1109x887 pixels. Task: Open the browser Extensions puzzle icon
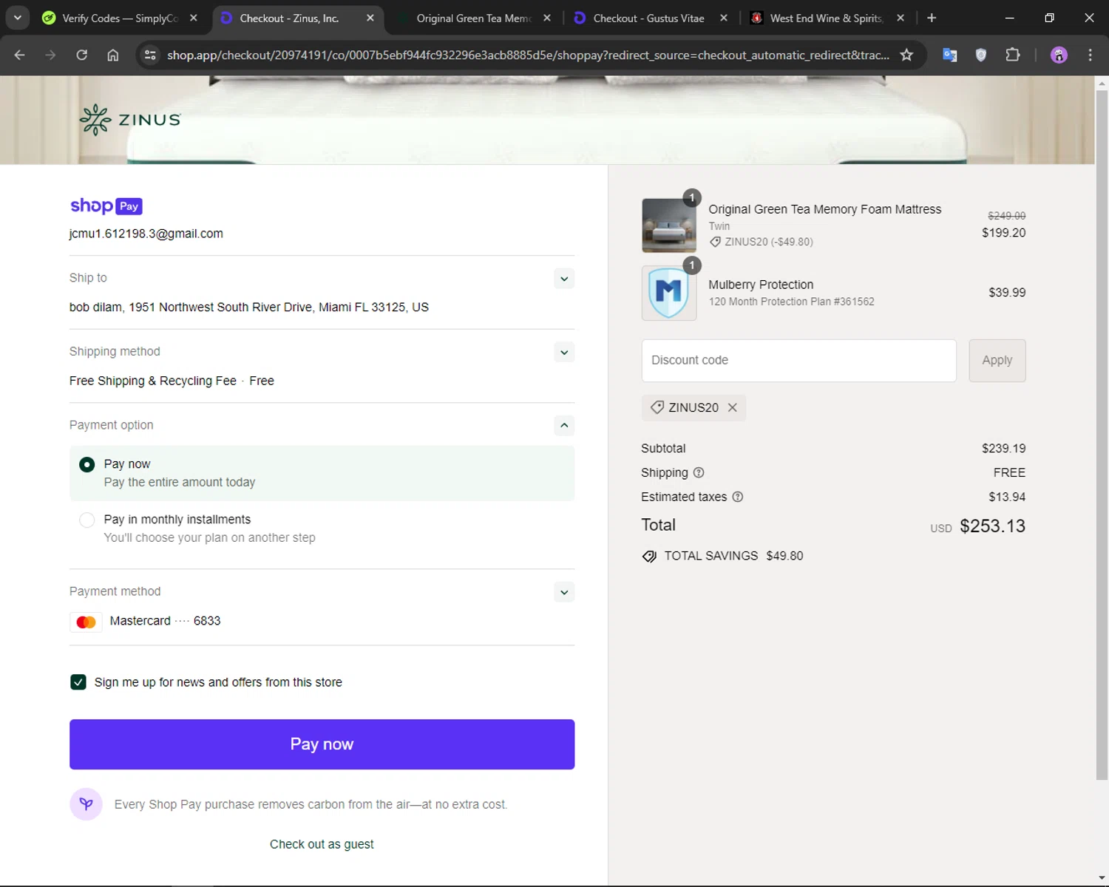(1012, 55)
